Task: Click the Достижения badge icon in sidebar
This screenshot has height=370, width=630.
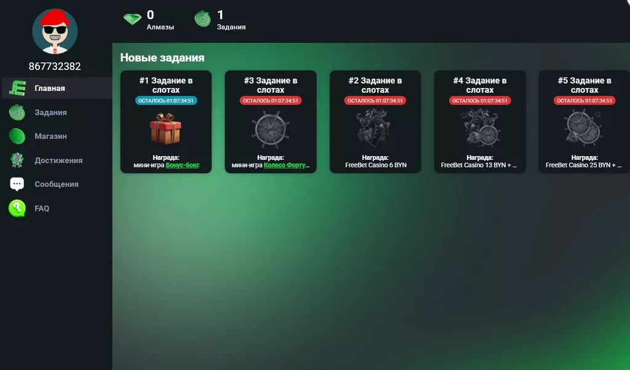Action: [x=17, y=160]
